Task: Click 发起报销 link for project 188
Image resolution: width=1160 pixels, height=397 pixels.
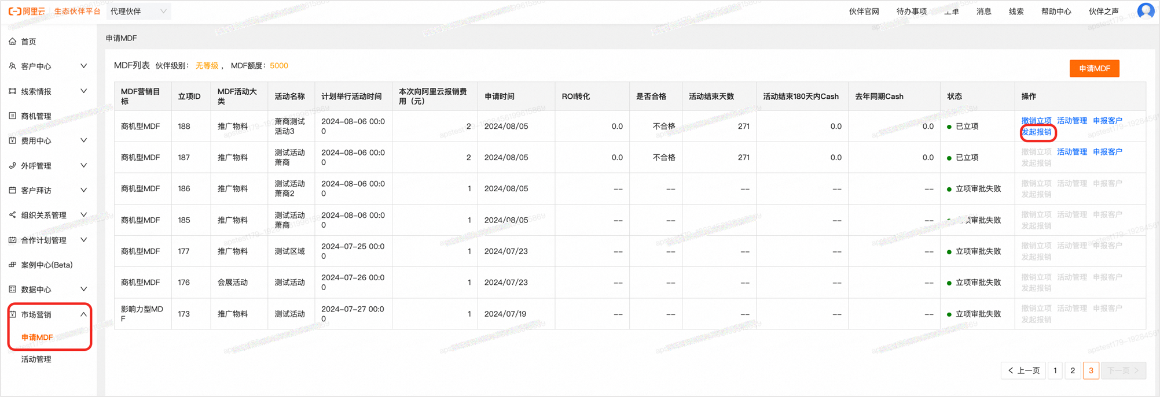Action: point(1037,132)
